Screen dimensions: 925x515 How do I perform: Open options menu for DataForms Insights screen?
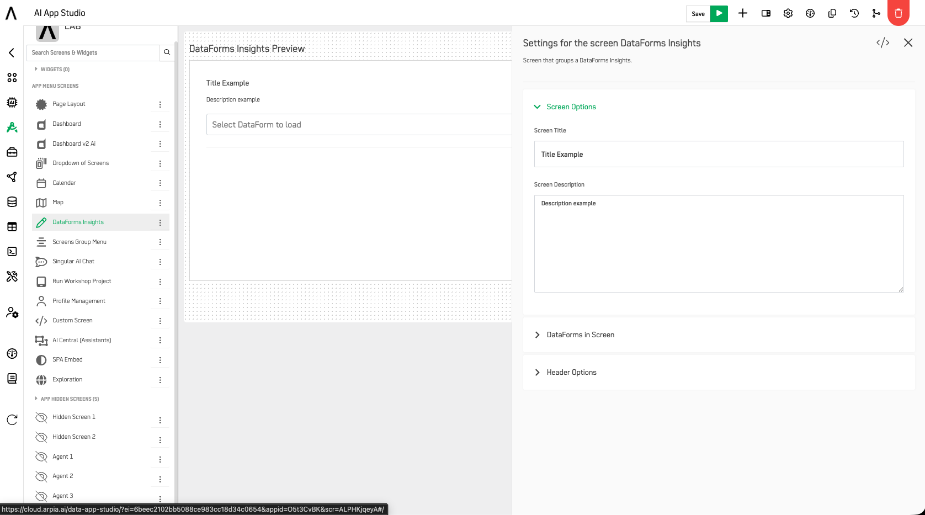click(160, 222)
